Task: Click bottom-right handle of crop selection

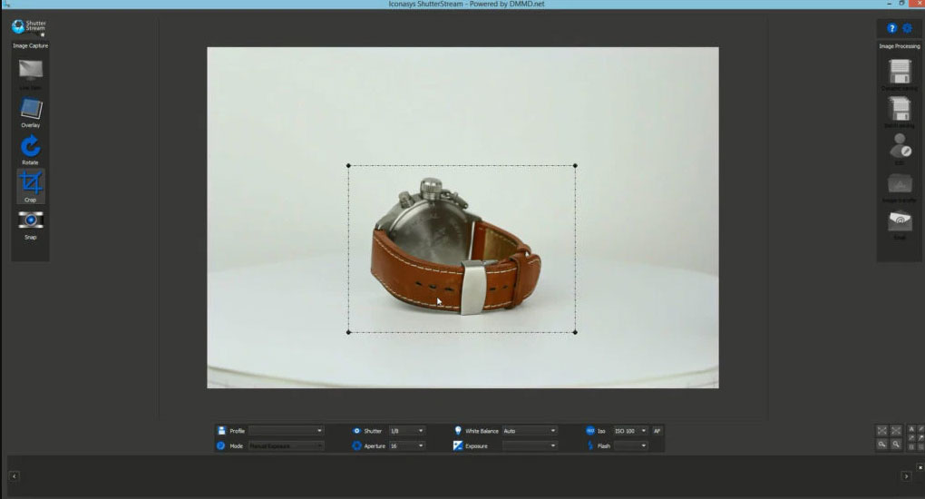Action: pyautogui.click(x=575, y=332)
